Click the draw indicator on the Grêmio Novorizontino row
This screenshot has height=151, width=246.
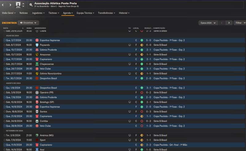tap(142, 74)
